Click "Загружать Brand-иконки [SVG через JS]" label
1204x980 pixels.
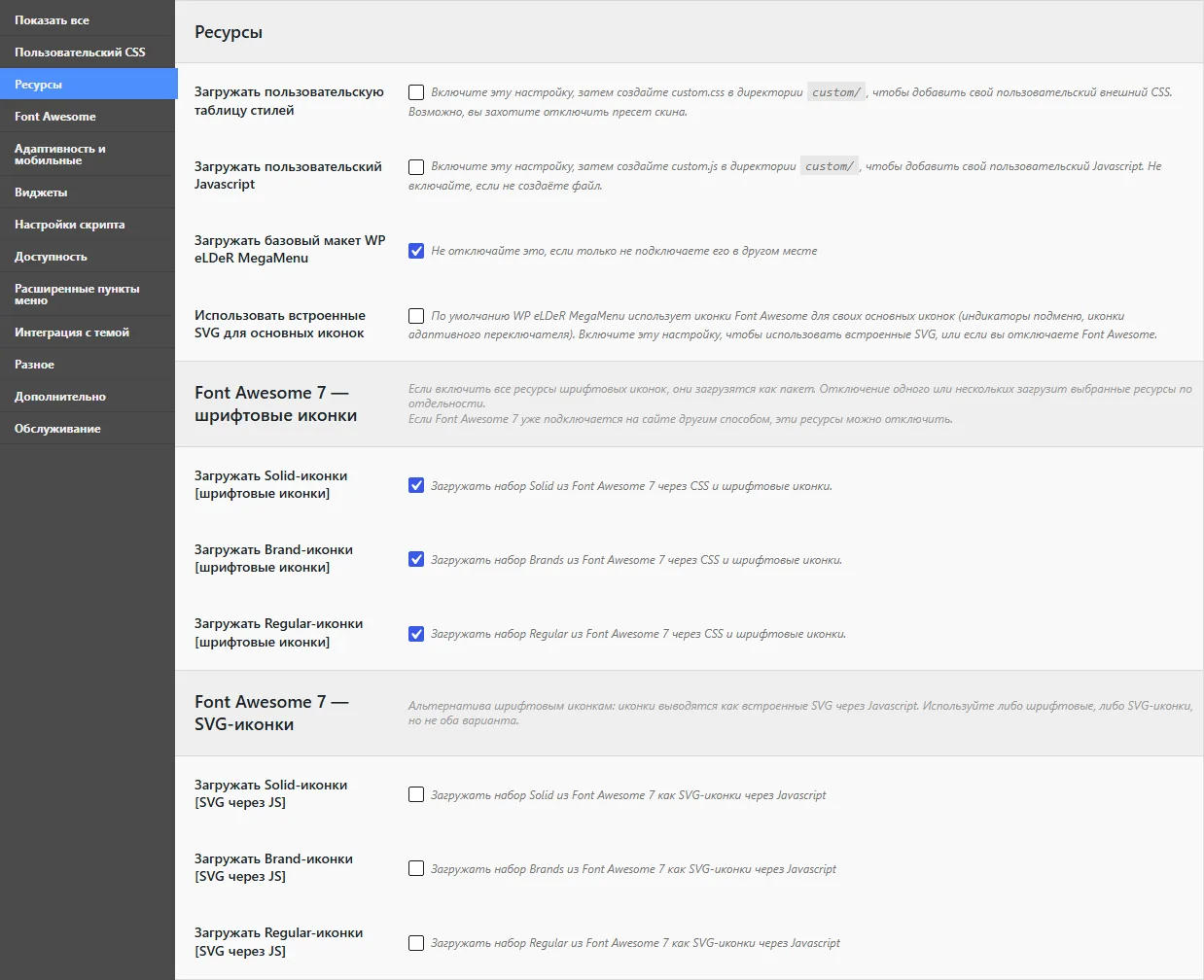[x=273, y=867]
